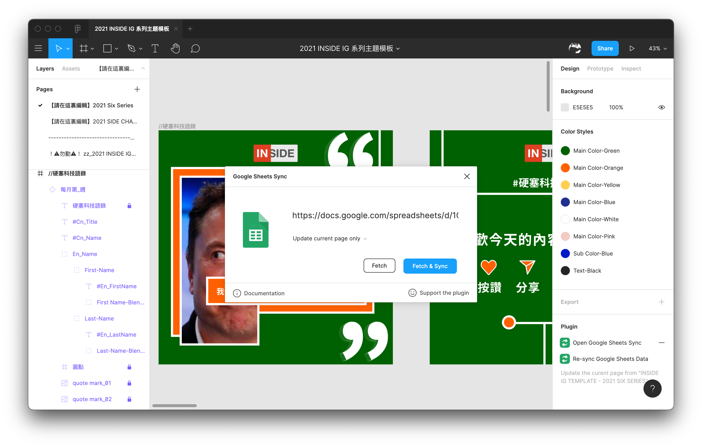Open Pen tool options dropdown arrow
702x447 pixels.
140,49
